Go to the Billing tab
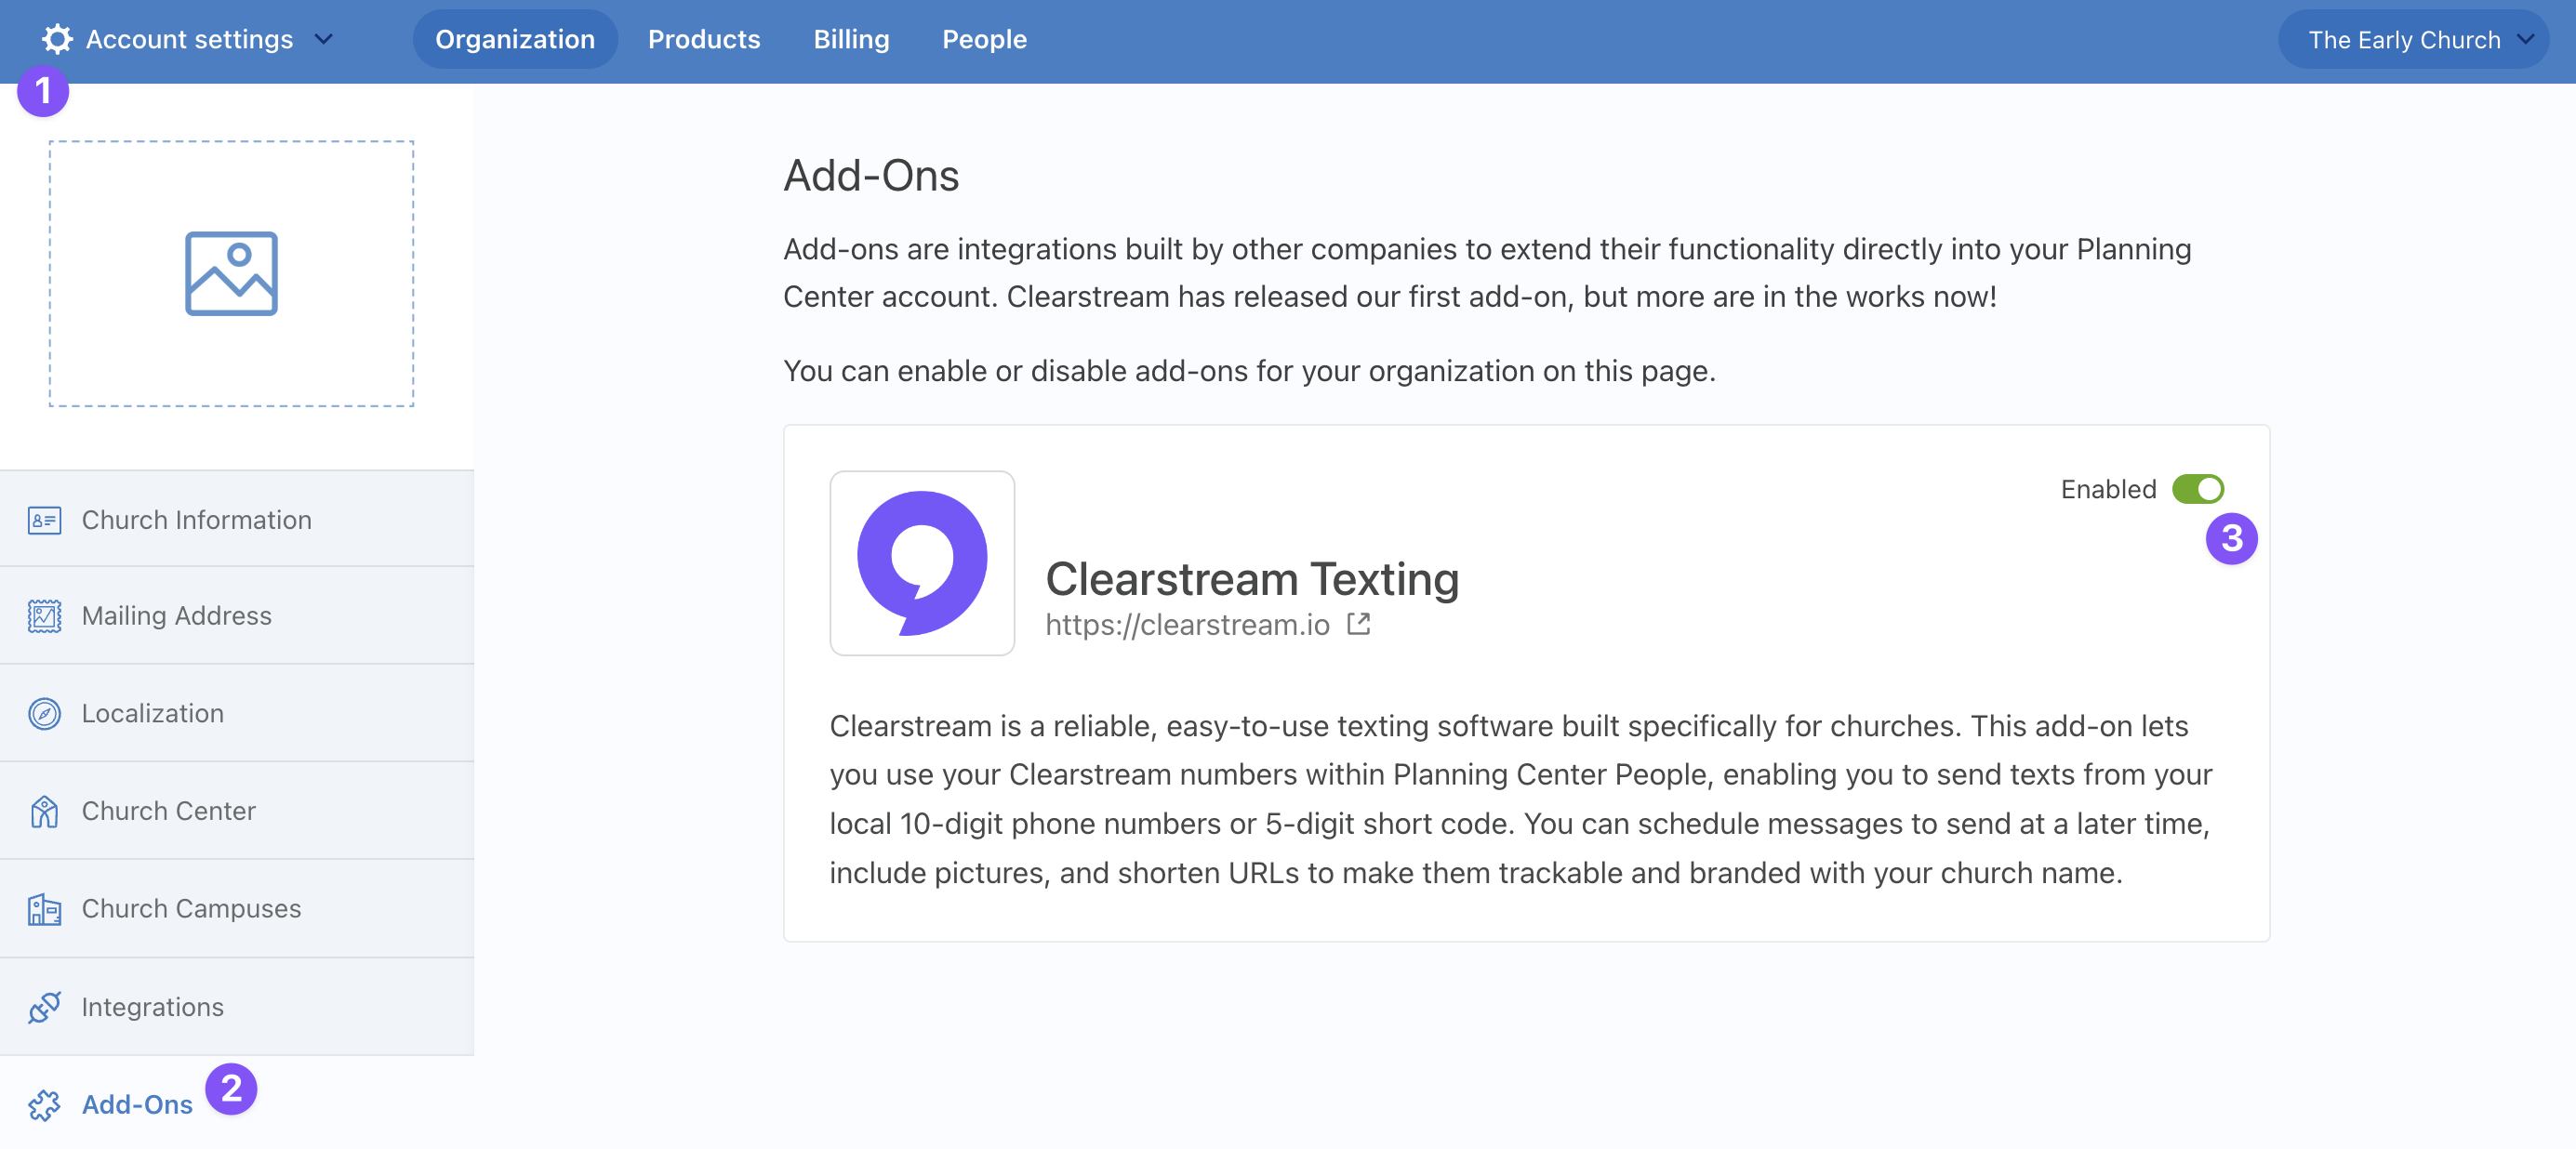Screen dimensions: 2576x1149 pyautogui.click(x=851, y=39)
